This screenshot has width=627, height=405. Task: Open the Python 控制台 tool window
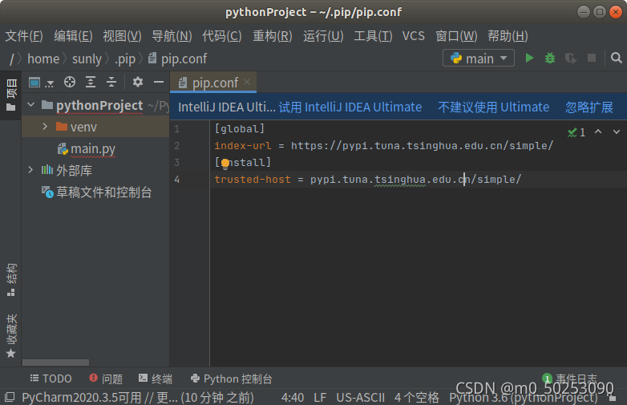[x=231, y=379]
